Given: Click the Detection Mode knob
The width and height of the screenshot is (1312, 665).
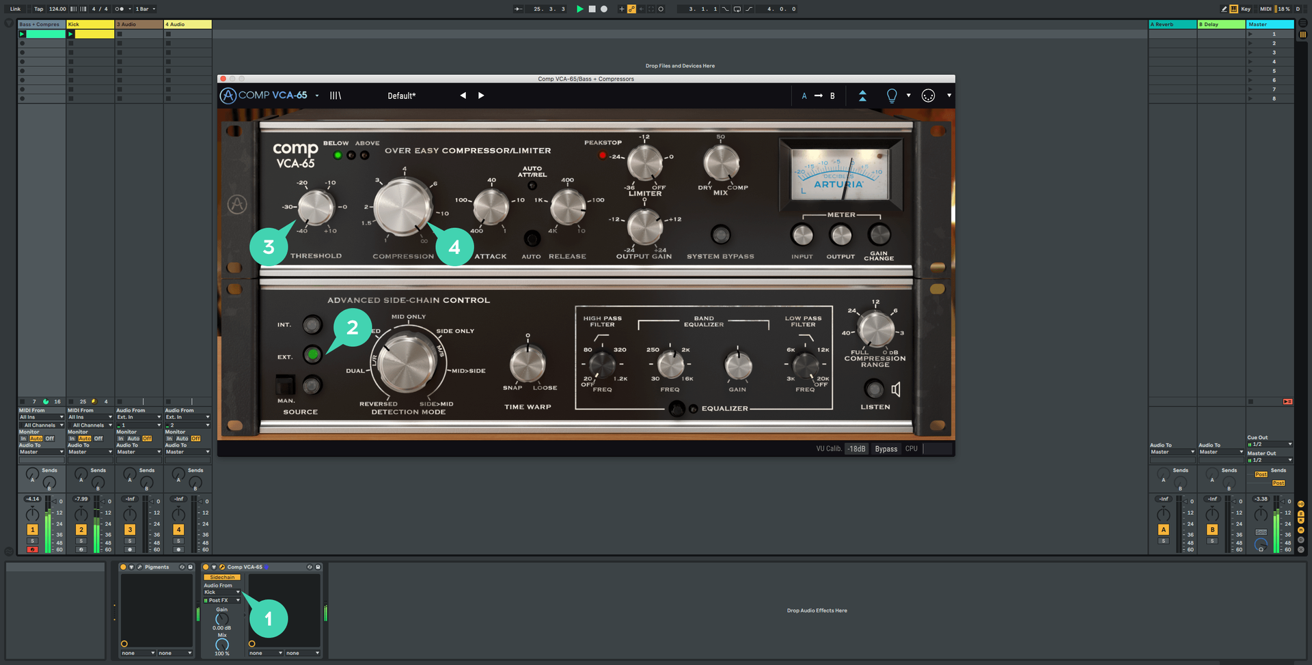Looking at the screenshot, I should click(x=407, y=363).
